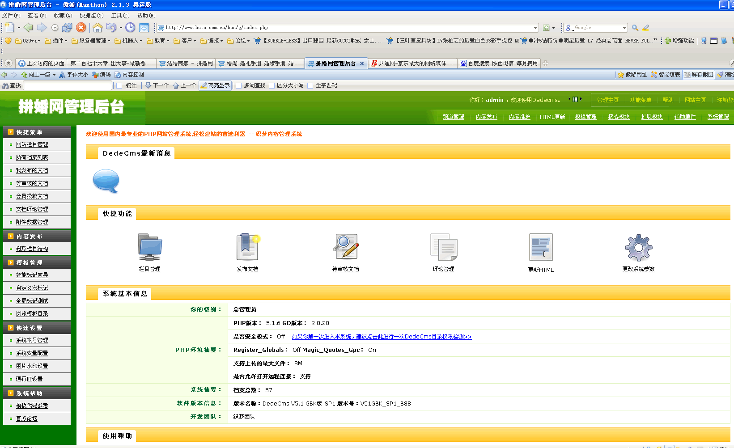Switch to the 百度搜索_陕西电信 tab
Image resolution: width=734 pixels, height=448 pixels.
499,63
